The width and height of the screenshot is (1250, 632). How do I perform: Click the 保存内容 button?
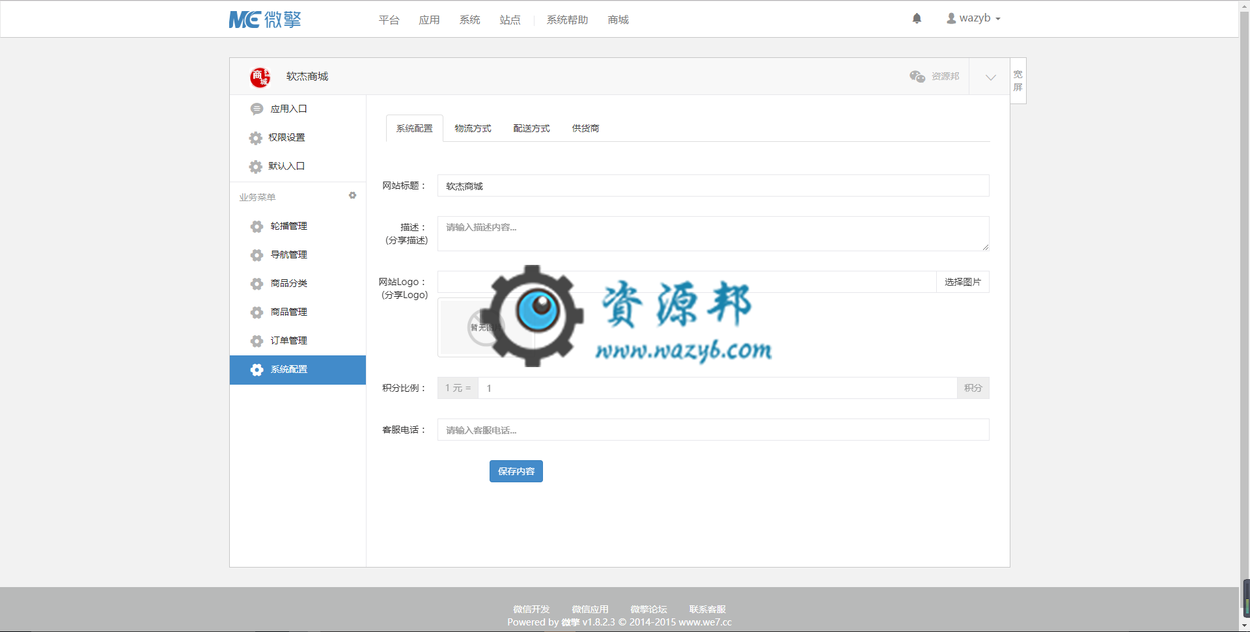(x=516, y=471)
